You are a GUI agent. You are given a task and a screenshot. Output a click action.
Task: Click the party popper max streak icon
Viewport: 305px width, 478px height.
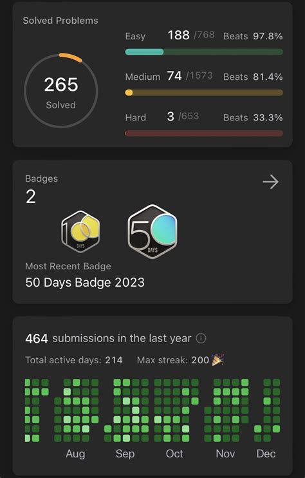coord(217,359)
